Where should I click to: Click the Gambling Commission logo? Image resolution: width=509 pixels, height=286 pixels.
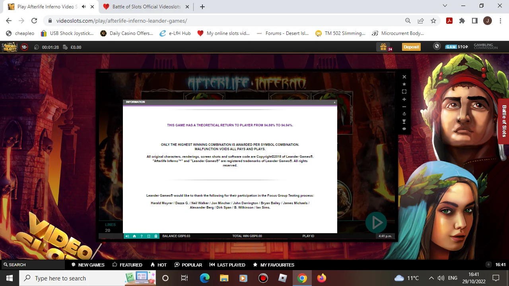tap(486, 46)
